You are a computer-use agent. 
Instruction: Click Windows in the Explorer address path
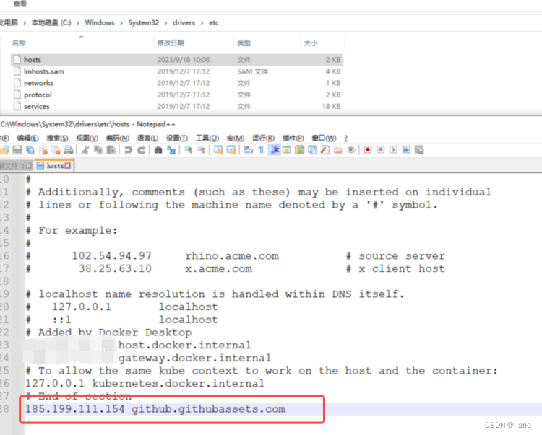pos(100,23)
